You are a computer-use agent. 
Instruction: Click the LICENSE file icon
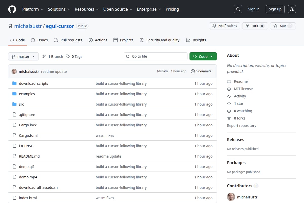[14, 146]
